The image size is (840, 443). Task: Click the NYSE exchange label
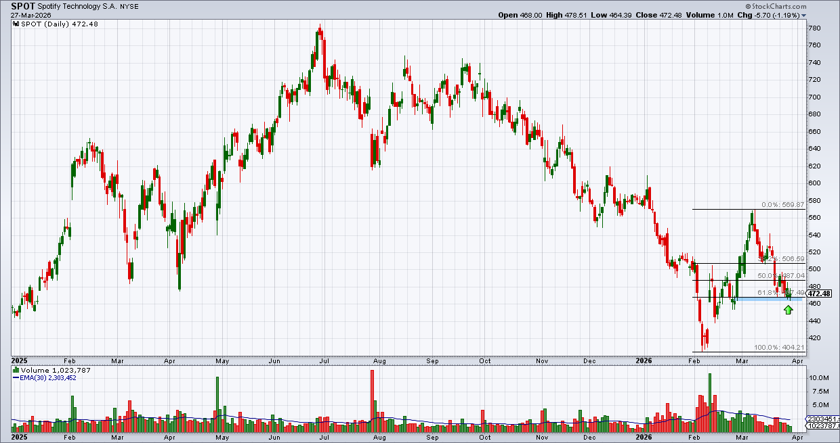point(129,5)
